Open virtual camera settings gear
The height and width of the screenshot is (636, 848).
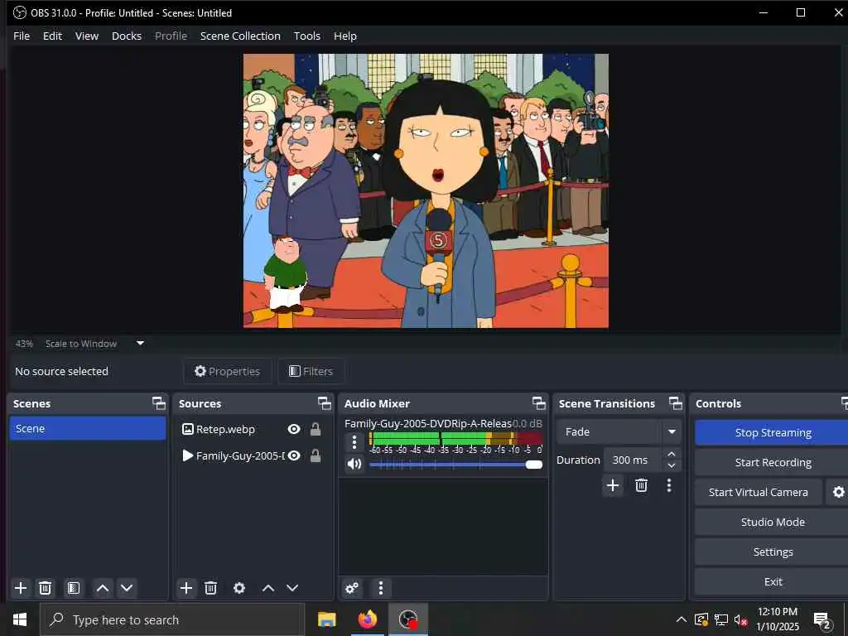click(x=838, y=492)
